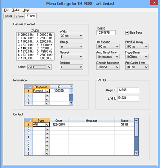This screenshot has height=168, width=160.
Task: Switch to the 2Tone tab
Action: pos(19,16)
